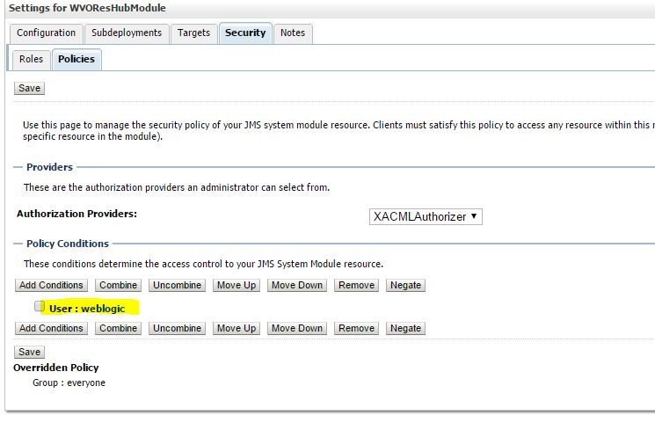Click the 'Group : everyone' overridden policy text
655x430 pixels.
tap(69, 383)
